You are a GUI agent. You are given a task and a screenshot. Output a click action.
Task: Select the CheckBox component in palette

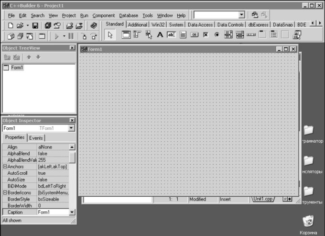click(206, 34)
